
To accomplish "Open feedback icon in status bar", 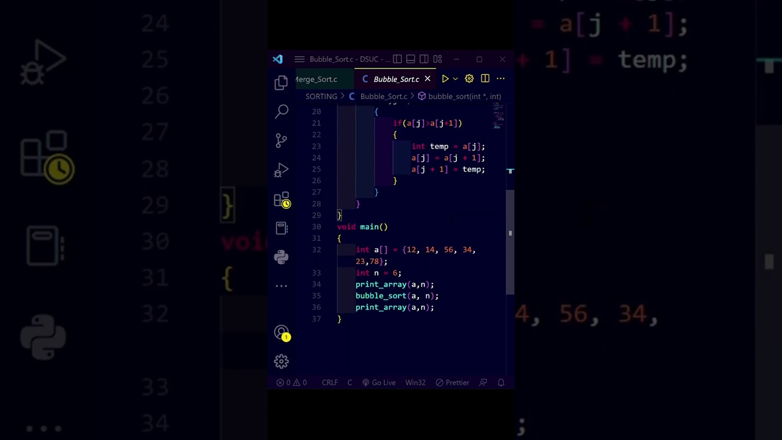I will (x=483, y=383).
